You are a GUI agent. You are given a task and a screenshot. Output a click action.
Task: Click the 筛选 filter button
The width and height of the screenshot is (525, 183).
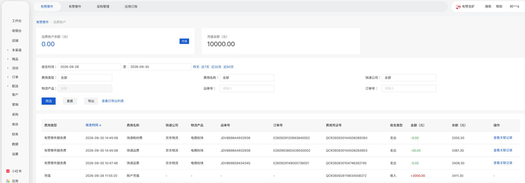[x=48, y=101]
